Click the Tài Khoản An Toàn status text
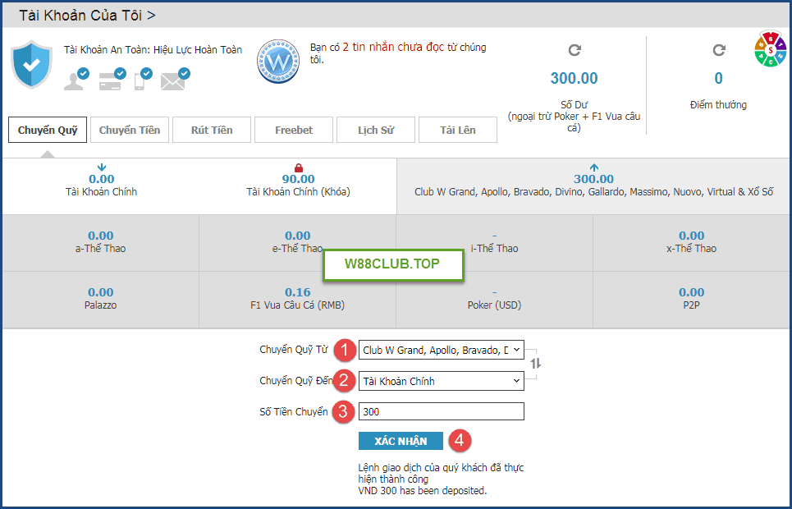Viewport: 792px width, 509px height. pyautogui.click(x=153, y=49)
